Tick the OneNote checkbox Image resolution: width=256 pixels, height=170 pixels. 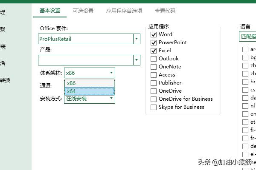(154, 67)
